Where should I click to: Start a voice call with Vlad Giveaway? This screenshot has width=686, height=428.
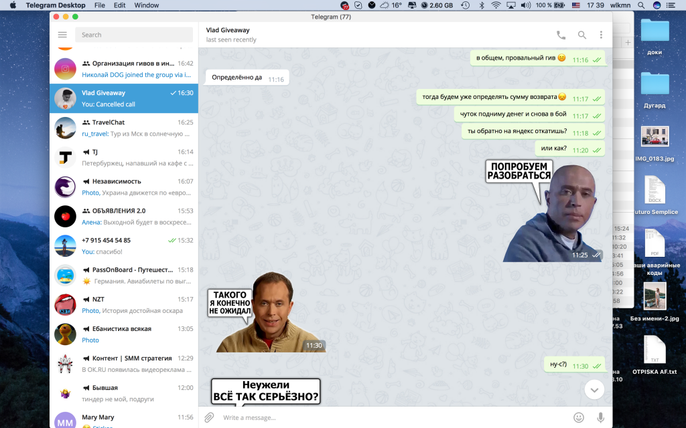(x=561, y=35)
